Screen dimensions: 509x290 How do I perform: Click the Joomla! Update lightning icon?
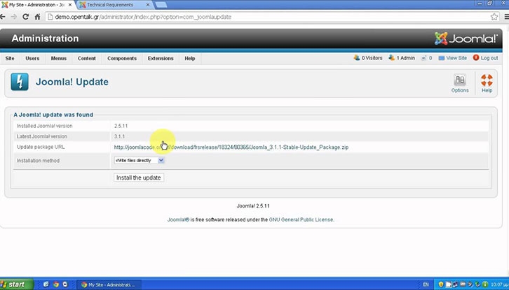[x=20, y=82]
